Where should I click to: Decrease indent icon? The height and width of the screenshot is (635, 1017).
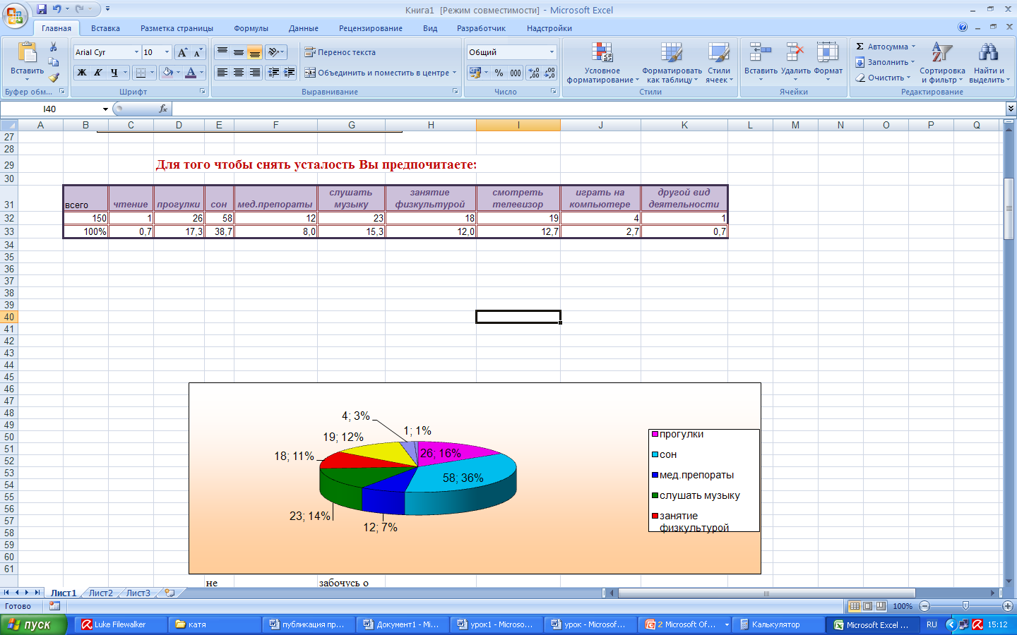[x=273, y=73]
